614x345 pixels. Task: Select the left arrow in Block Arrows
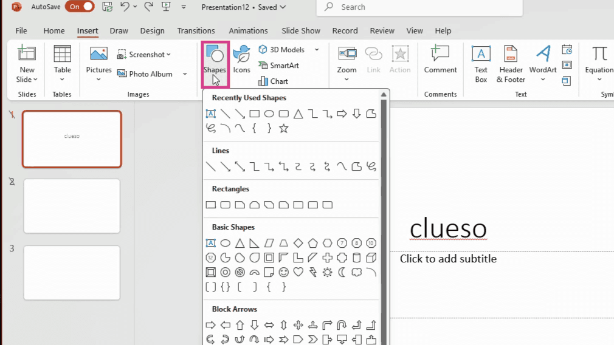click(x=225, y=325)
